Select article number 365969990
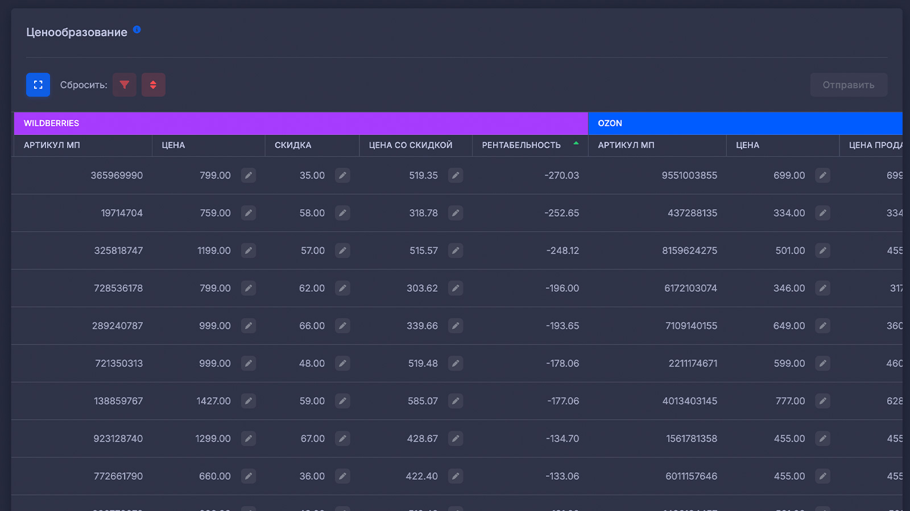The height and width of the screenshot is (511, 910). [x=117, y=175]
